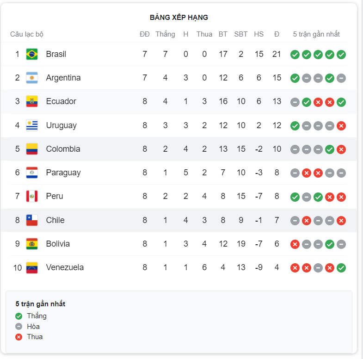Click the Argentina flag icon
This screenshot has width=363, height=359.
[x=32, y=78]
